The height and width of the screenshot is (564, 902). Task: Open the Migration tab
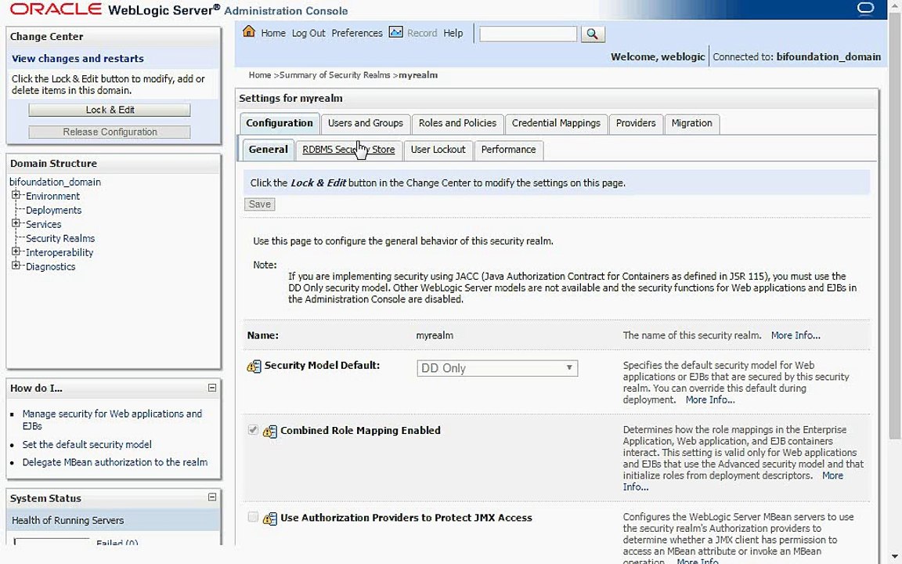click(x=691, y=123)
